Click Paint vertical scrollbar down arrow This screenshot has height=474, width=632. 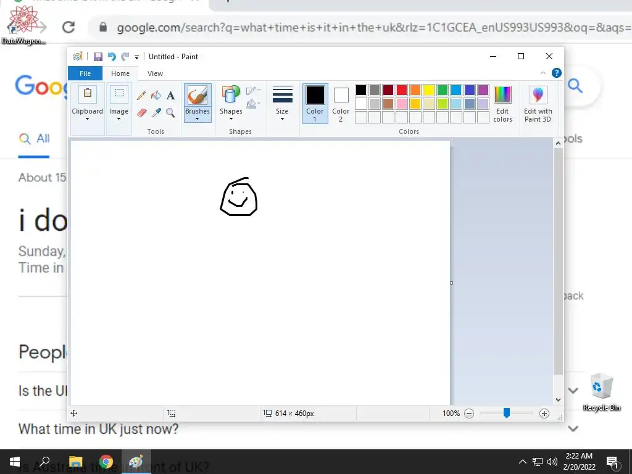coord(558,400)
